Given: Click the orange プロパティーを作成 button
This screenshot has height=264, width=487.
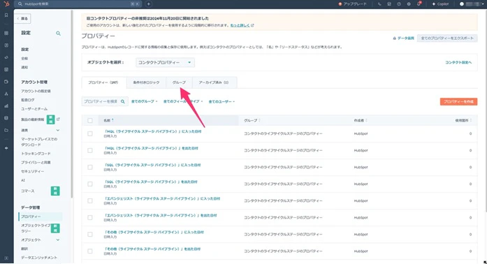Looking at the screenshot, I should pyautogui.click(x=458, y=101).
